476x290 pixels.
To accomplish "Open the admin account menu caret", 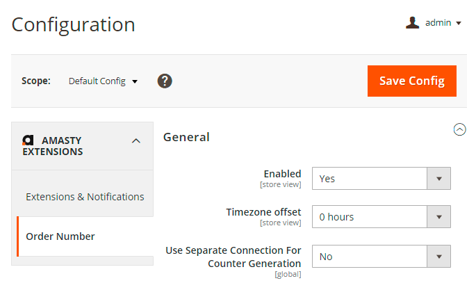I will click(x=459, y=24).
